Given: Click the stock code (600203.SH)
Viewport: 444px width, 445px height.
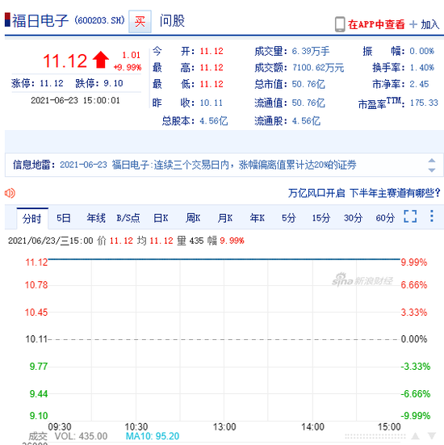Looking at the screenshot, I should point(99,21).
